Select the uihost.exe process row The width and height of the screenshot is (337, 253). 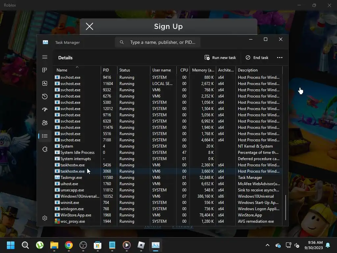point(168,184)
